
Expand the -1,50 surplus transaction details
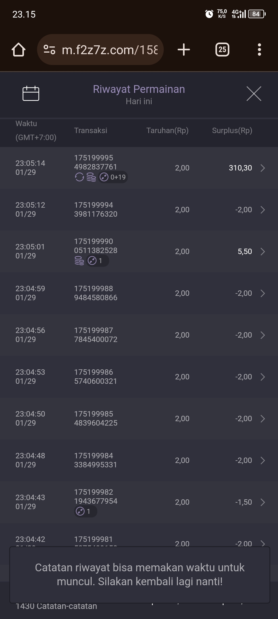263,502
